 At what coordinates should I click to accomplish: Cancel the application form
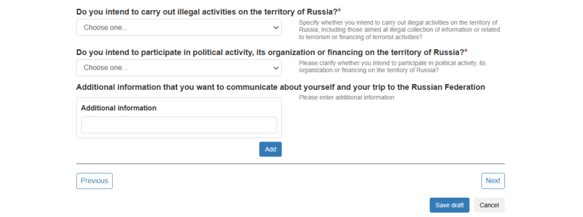489,205
